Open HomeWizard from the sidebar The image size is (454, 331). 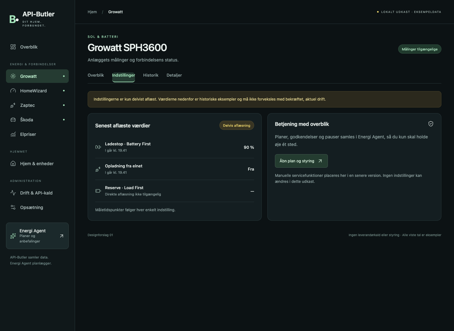(x=37, y=91)
